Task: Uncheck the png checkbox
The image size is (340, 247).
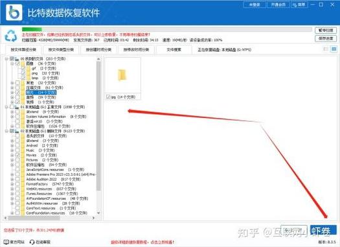Action: [x=23, y=73]
